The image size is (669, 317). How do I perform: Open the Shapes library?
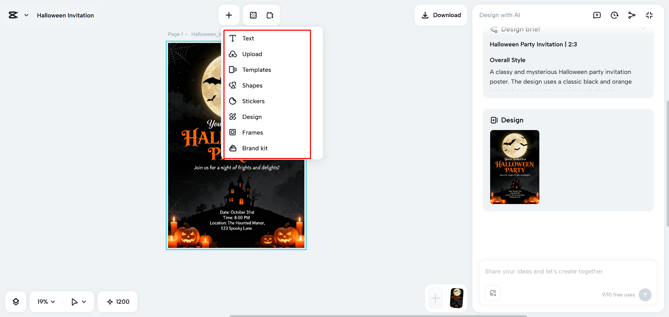[252, 85]
